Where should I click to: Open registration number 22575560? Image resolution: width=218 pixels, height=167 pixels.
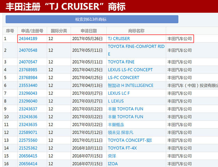point(28,140)
